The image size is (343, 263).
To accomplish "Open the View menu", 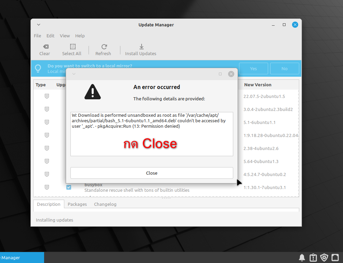I will coord(65,36).
